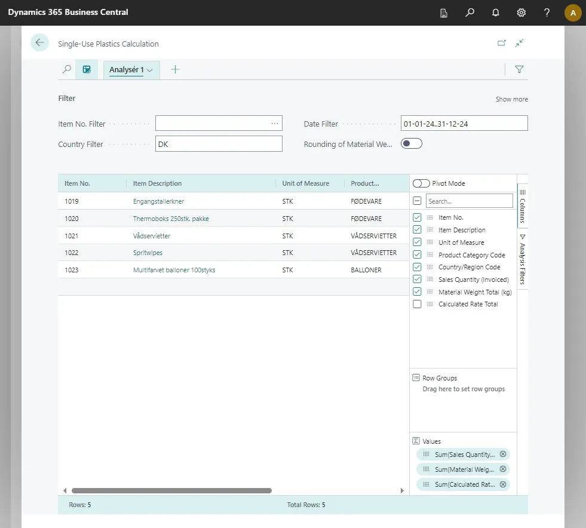The width and height of the screenshot is (586, 528).
Task: Focus the Item No. Filter field
Action: point(219,123)
